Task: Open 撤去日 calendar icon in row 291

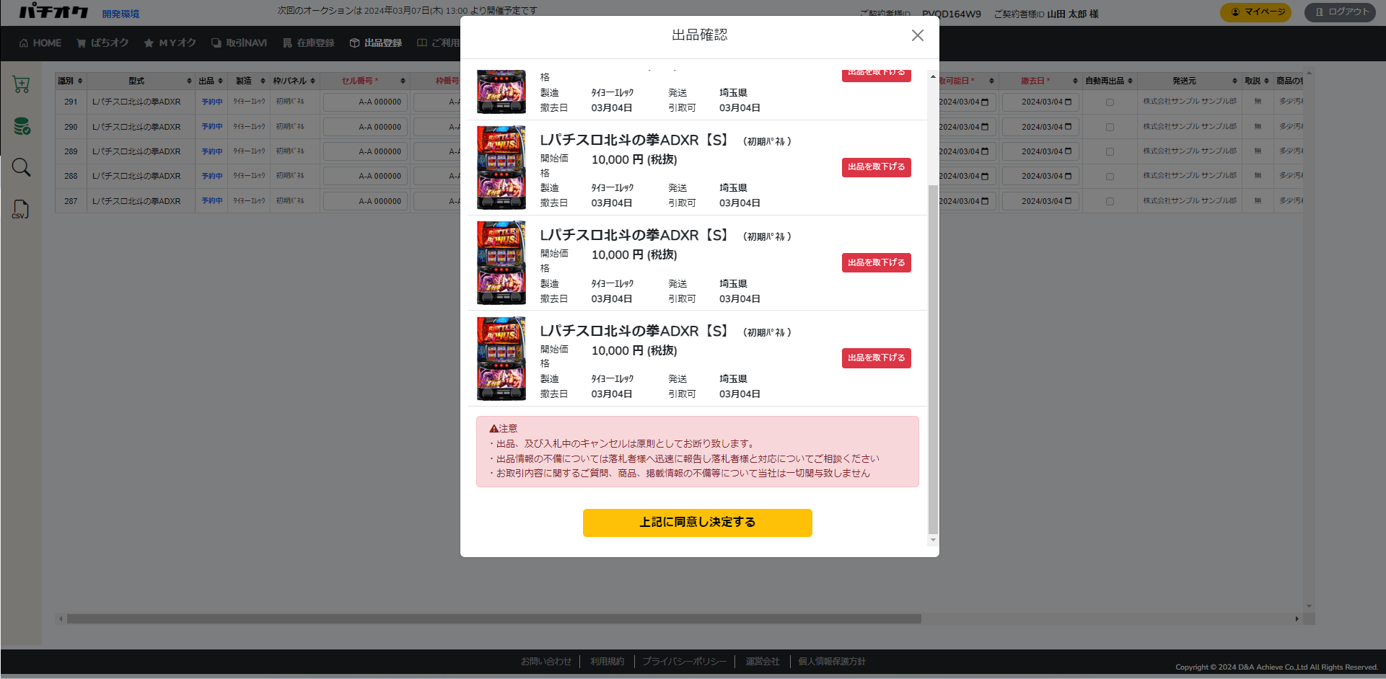Action: coord(1068,102)
